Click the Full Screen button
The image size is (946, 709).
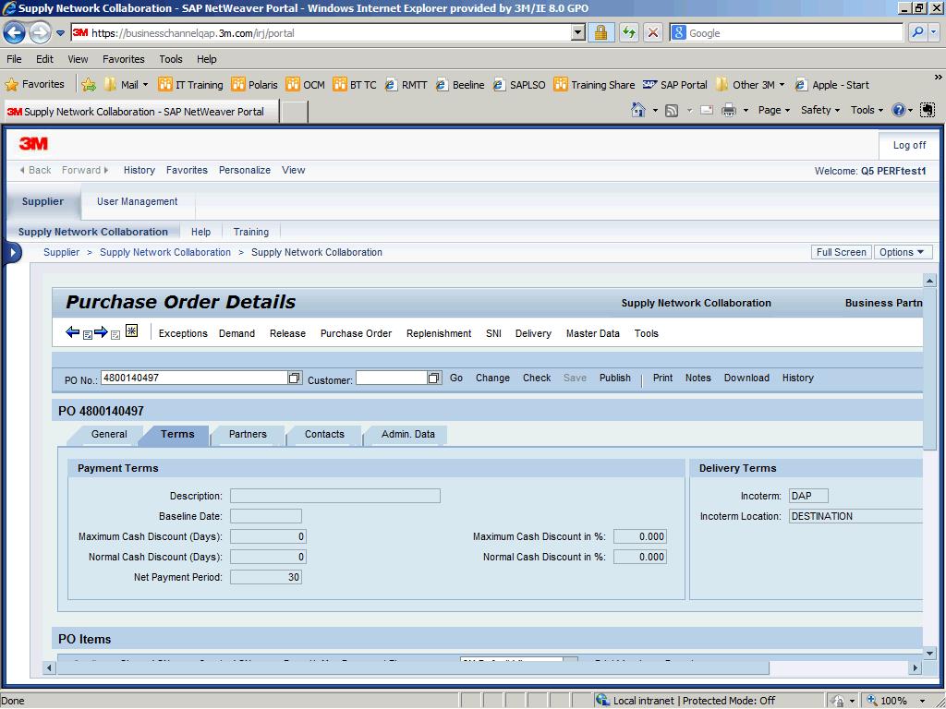point(841,253)
